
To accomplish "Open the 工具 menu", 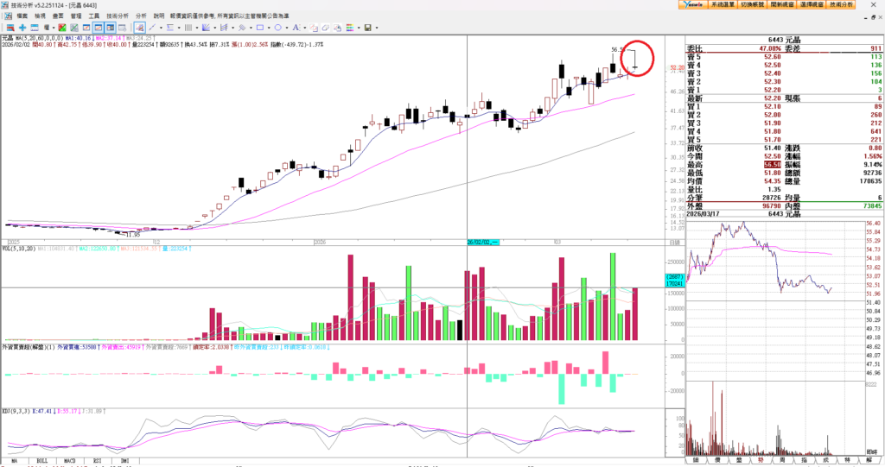I will [93, 16].
